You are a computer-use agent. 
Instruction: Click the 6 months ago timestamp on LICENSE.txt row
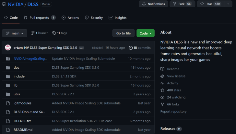coord(140,121)
